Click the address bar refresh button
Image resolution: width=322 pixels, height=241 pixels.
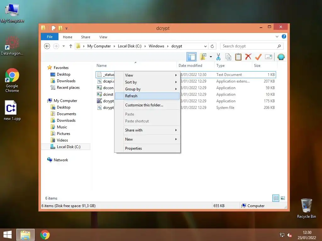tap(212, 46)
